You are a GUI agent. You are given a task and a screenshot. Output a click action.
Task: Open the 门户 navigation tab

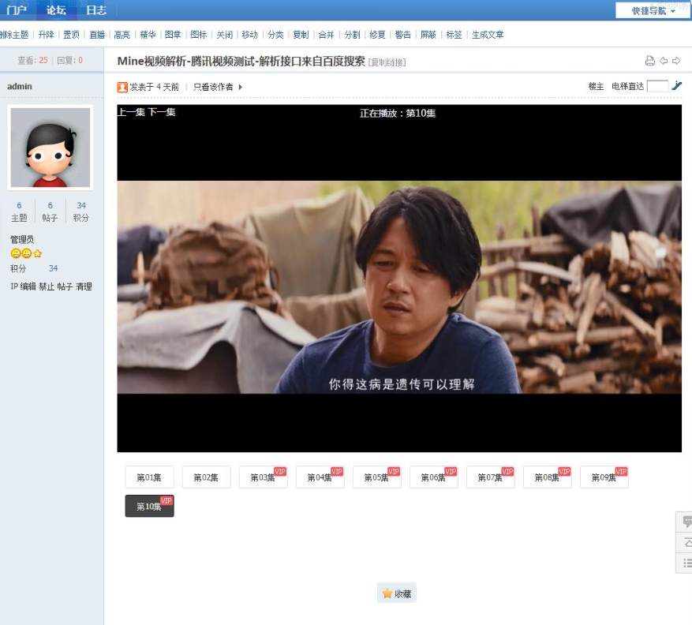[x=17, y=9]
